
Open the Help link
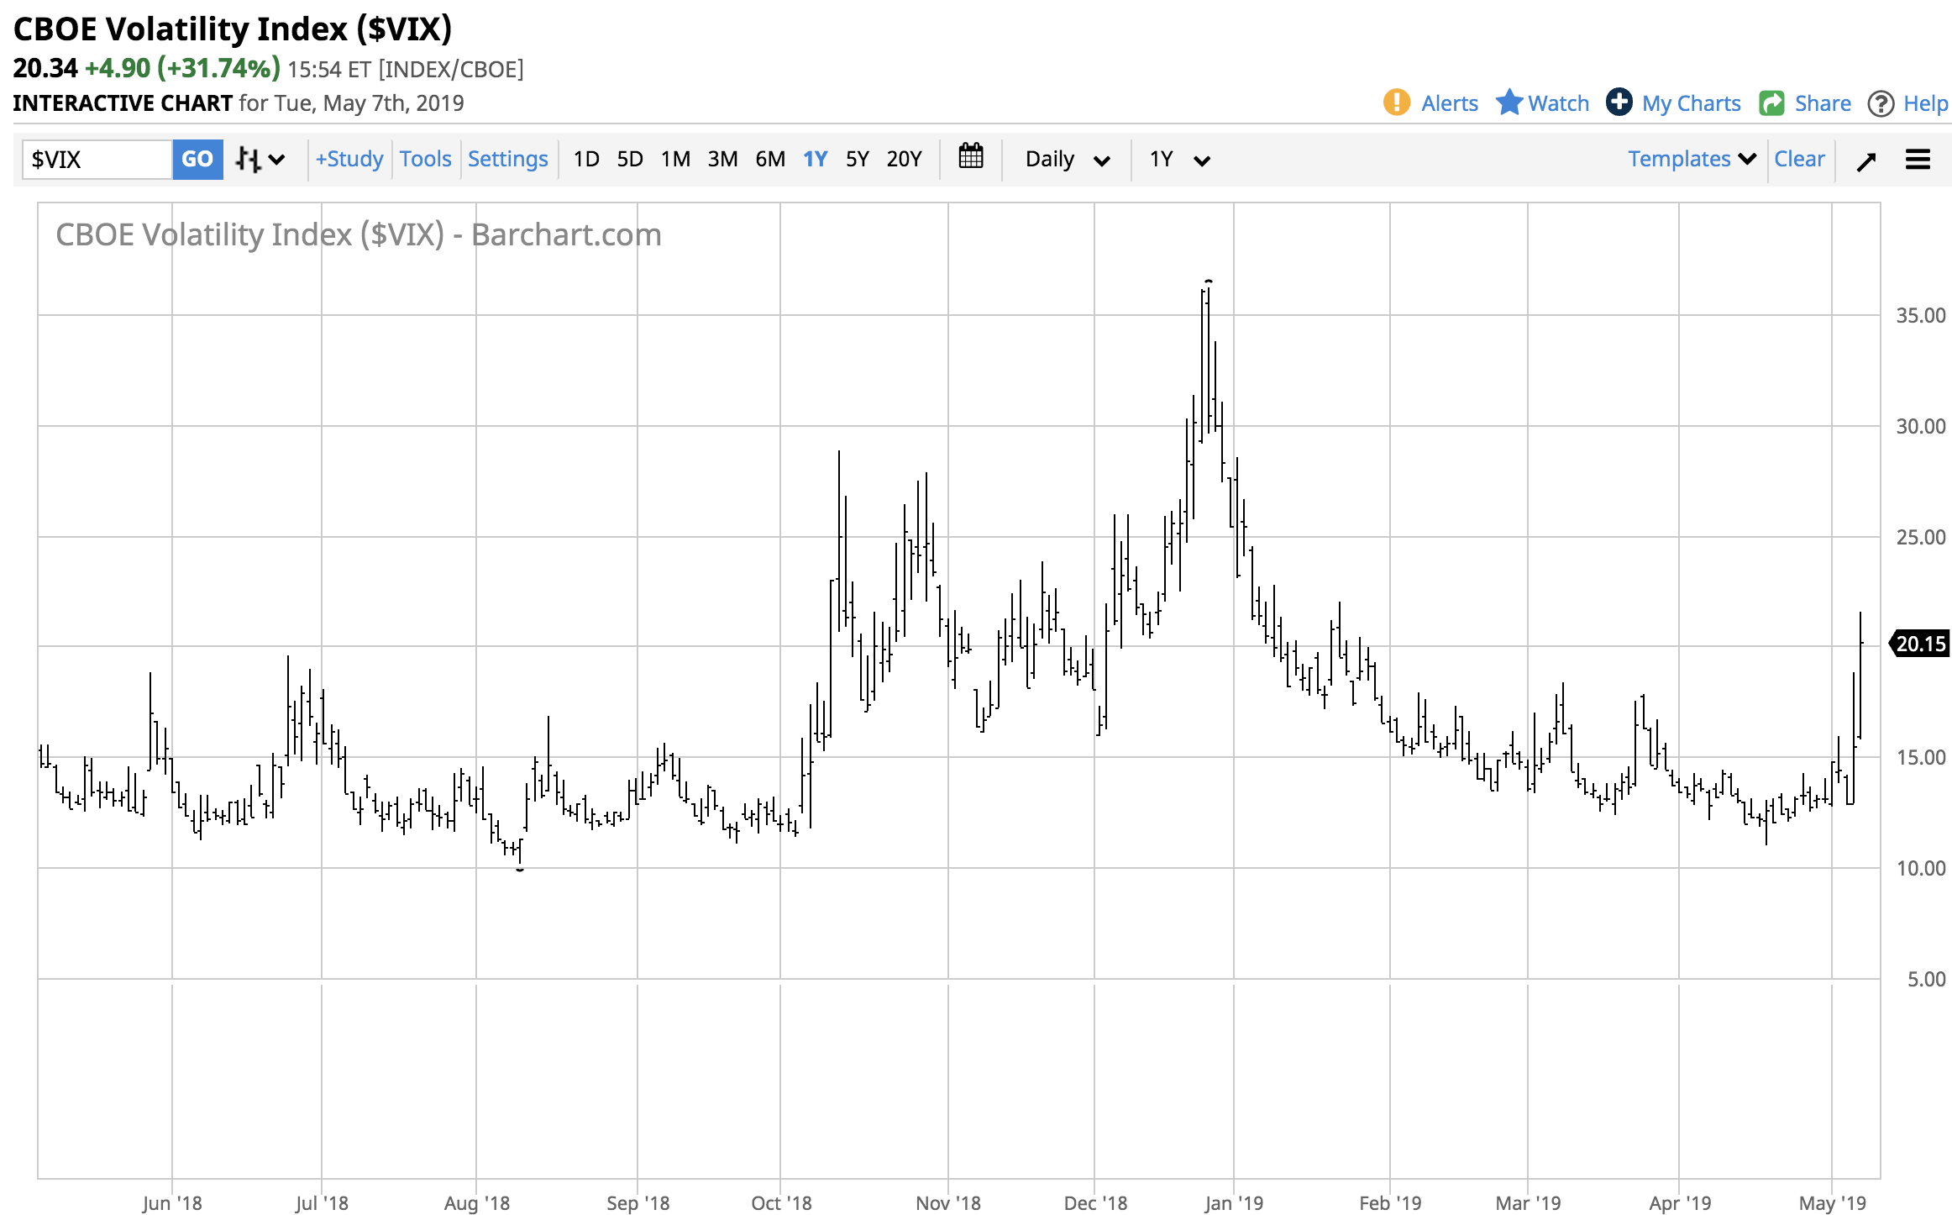click(x=1925, y=103)
